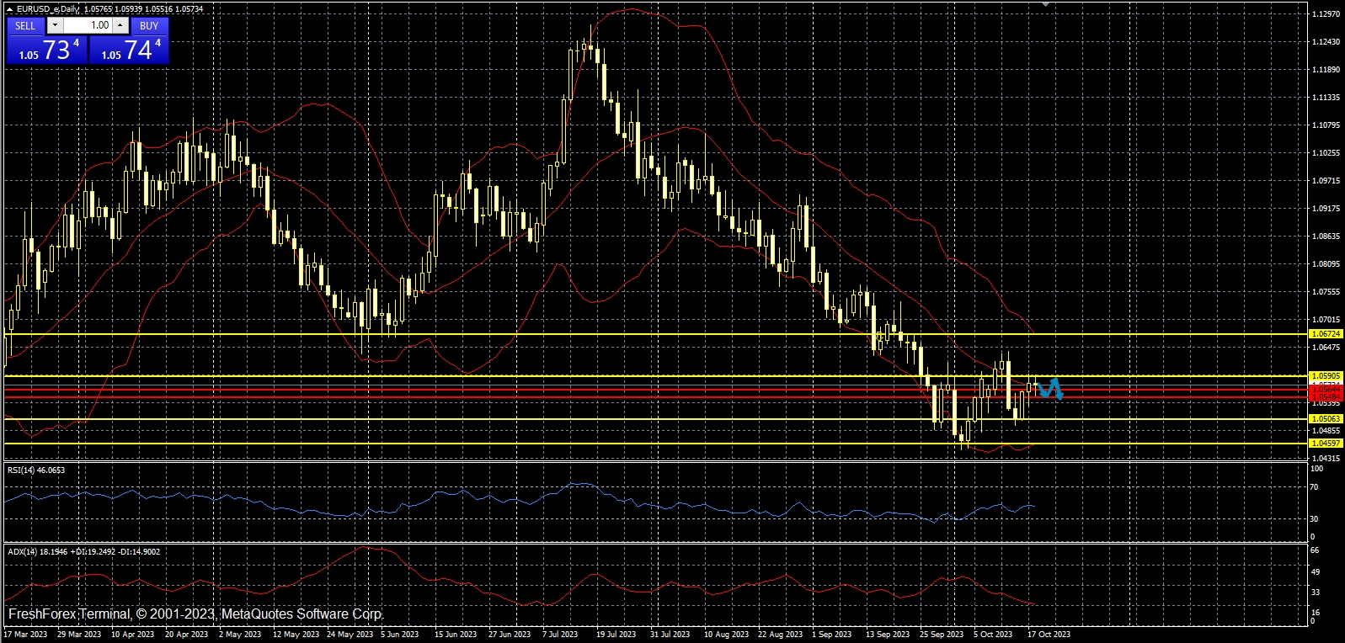Click the RSI(14) indicator label
The height and width of the screenshot is (643, 1345).
click(x=35, y=470)
